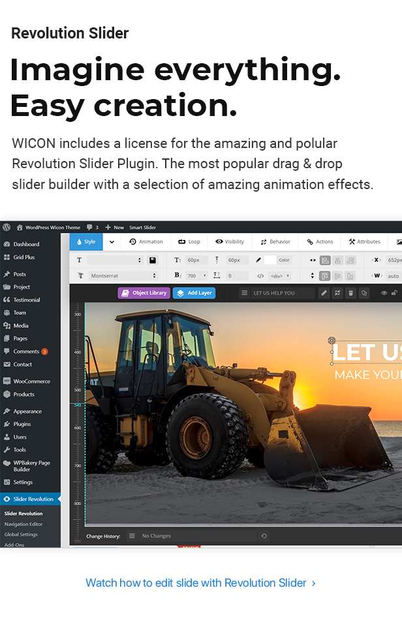Set horizontal align left icon
Viewport: 402px width, 618px height.
[x=325, y=260]
